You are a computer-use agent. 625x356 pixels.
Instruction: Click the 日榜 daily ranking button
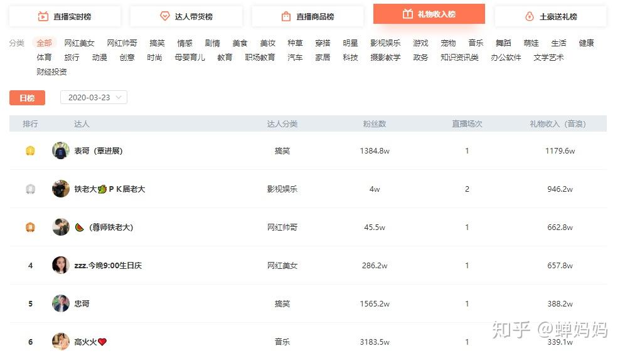tap(27, 98)
